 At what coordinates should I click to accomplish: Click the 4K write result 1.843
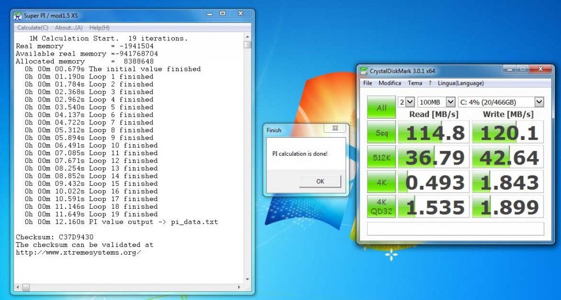coord(508,182)
